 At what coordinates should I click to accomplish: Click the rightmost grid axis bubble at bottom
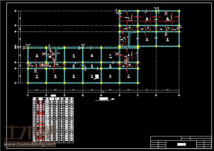coord(179,95)
